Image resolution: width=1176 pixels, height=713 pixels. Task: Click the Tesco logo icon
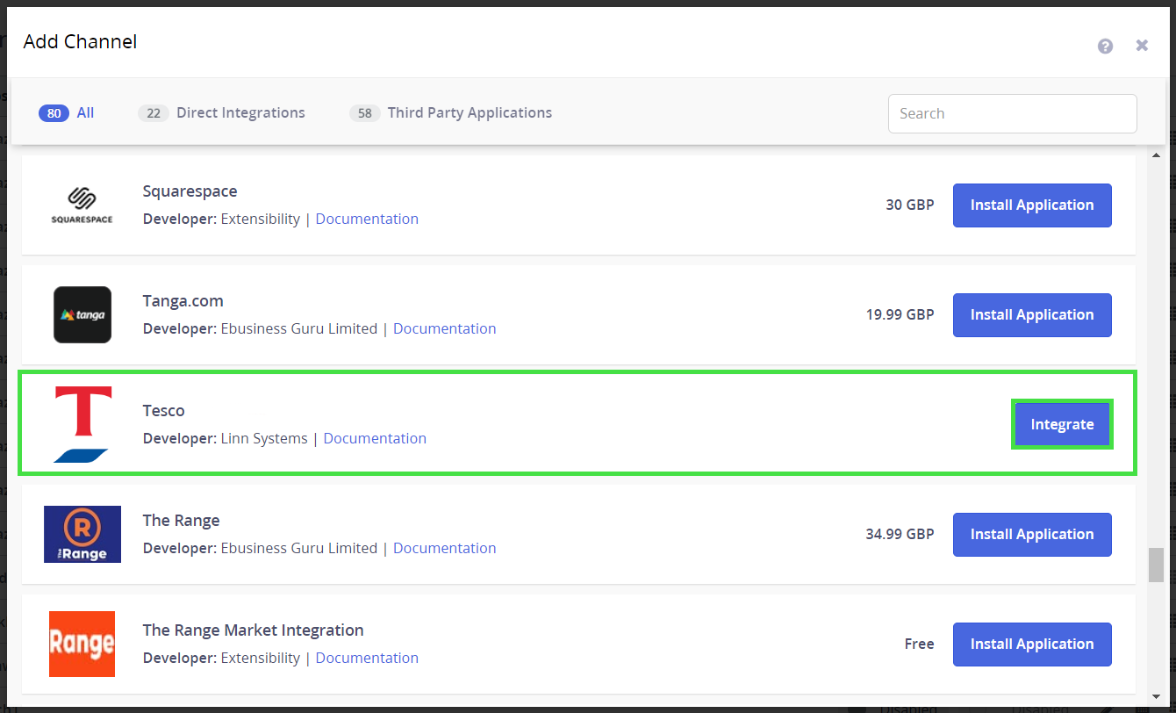82,424
